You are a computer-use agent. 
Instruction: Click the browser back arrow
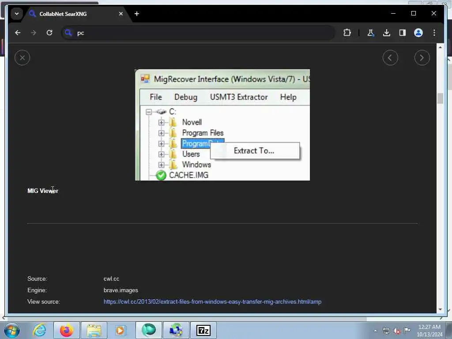(x=18, y=33)
